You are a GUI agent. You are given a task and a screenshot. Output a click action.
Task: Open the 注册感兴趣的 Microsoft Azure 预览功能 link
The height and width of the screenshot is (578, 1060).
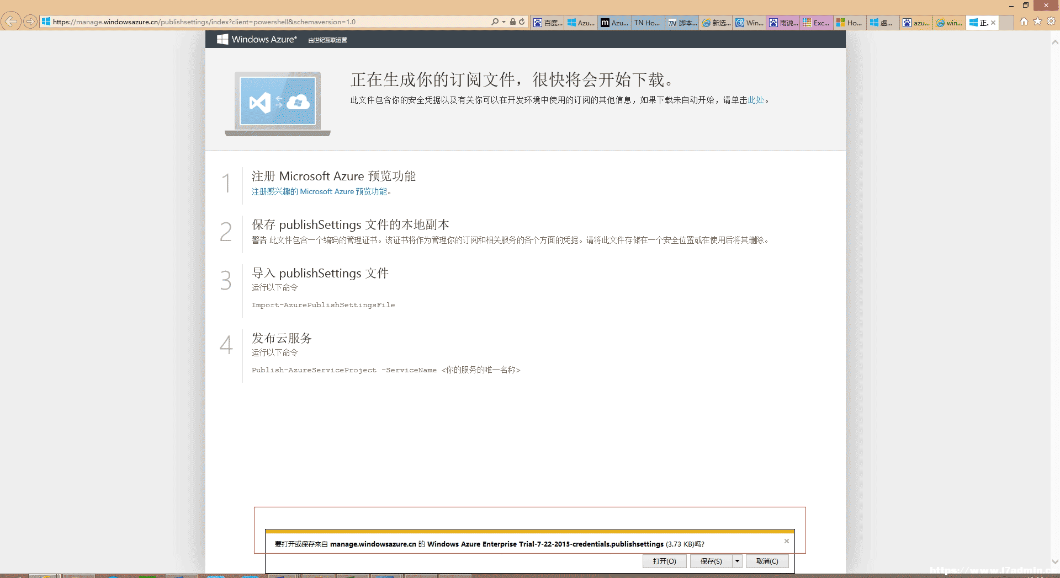[319, 191]
